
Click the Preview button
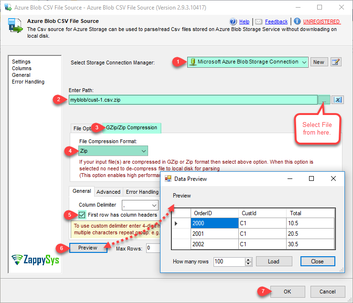pos(88,248)
